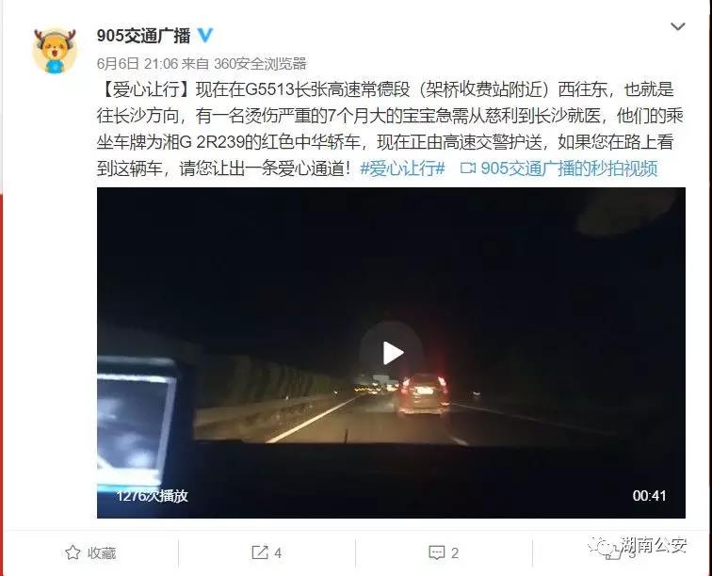Expand the post options chevron menu
Screen dimensions: 712x576
click(677, 26)
